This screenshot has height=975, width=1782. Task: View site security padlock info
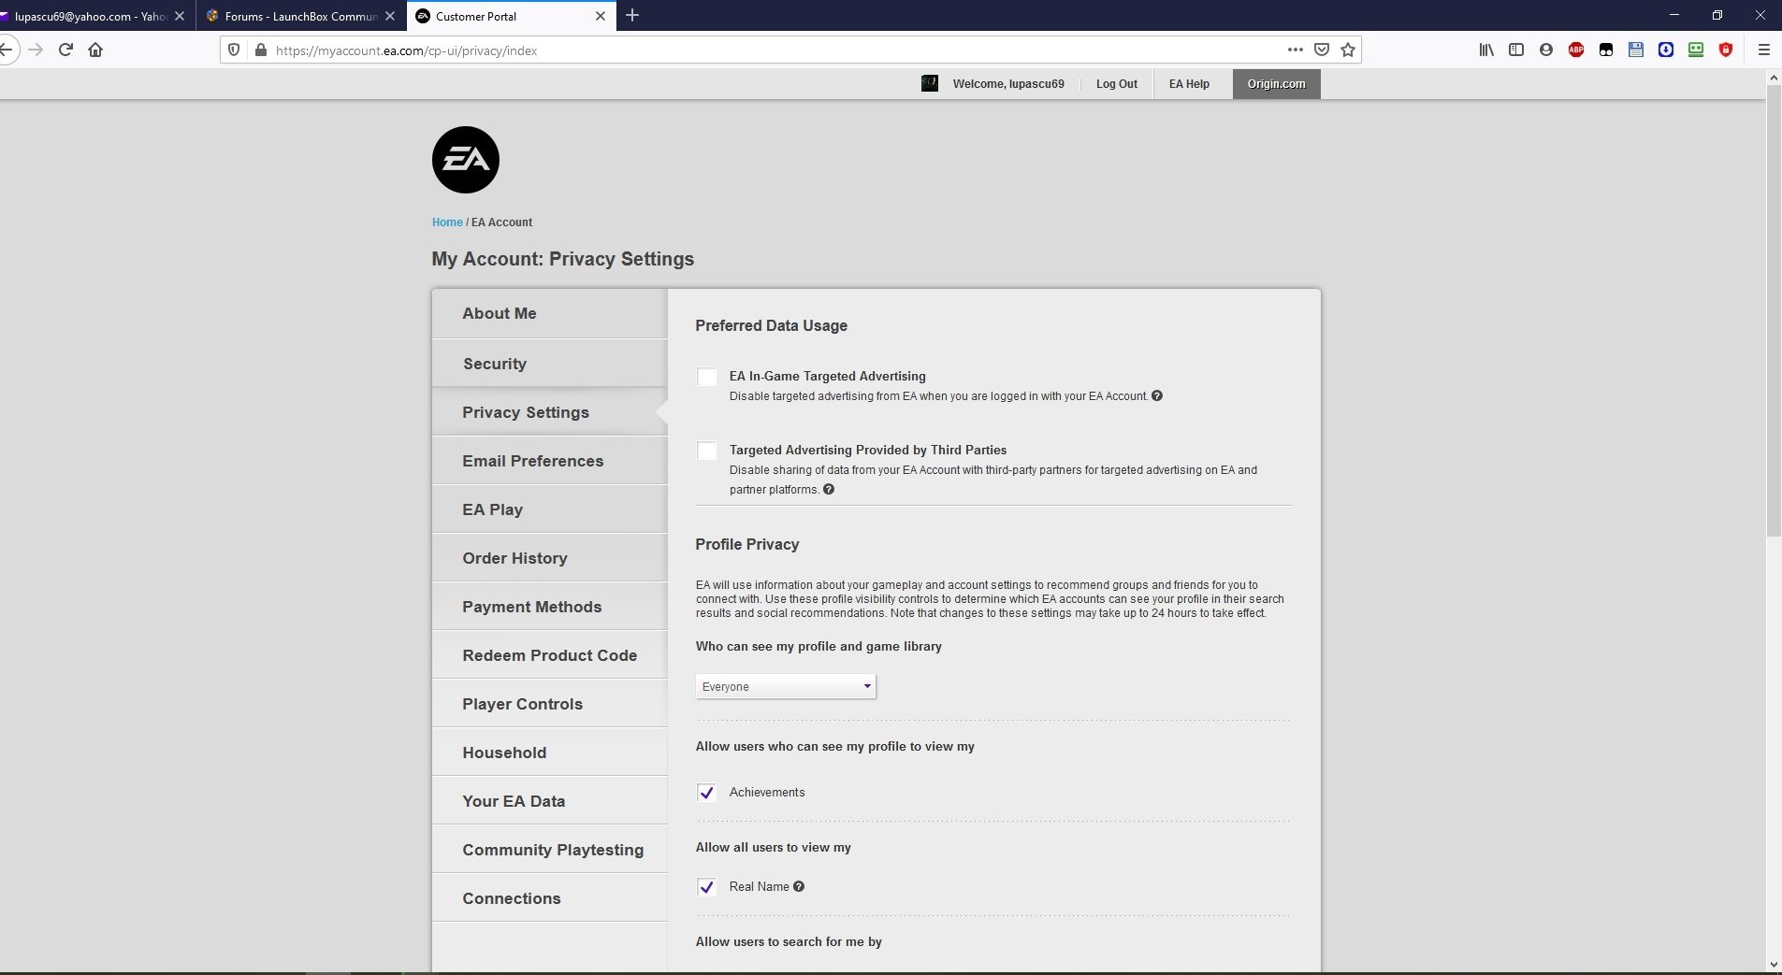point(261,50)
